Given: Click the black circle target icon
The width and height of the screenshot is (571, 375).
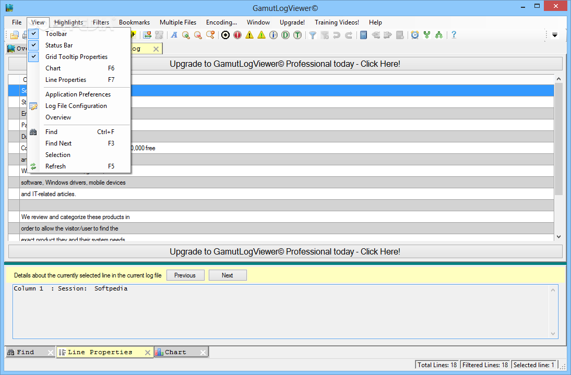Looking at the screenshot, I should pos(225,35).
